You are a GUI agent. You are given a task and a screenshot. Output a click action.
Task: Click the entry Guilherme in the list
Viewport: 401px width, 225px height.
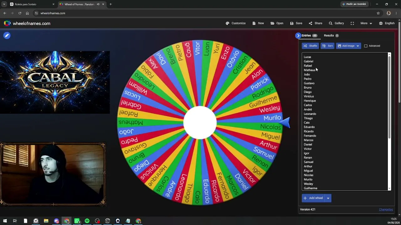[310, 188]
